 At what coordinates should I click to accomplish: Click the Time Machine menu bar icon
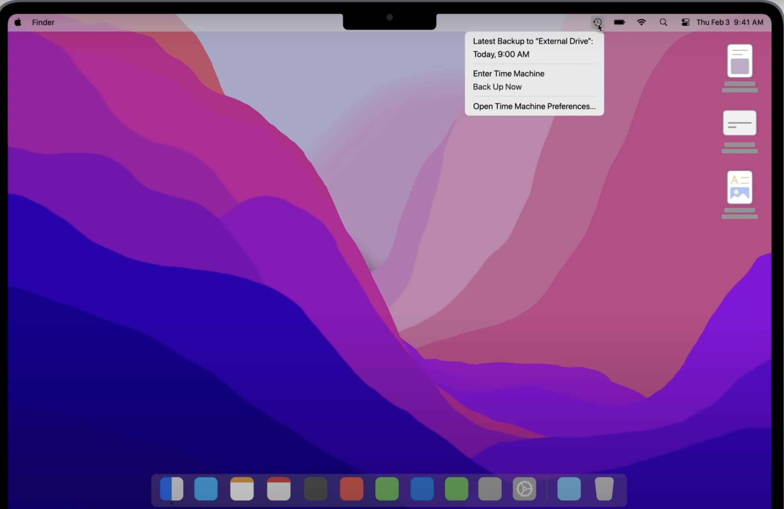tap(597, 22)
